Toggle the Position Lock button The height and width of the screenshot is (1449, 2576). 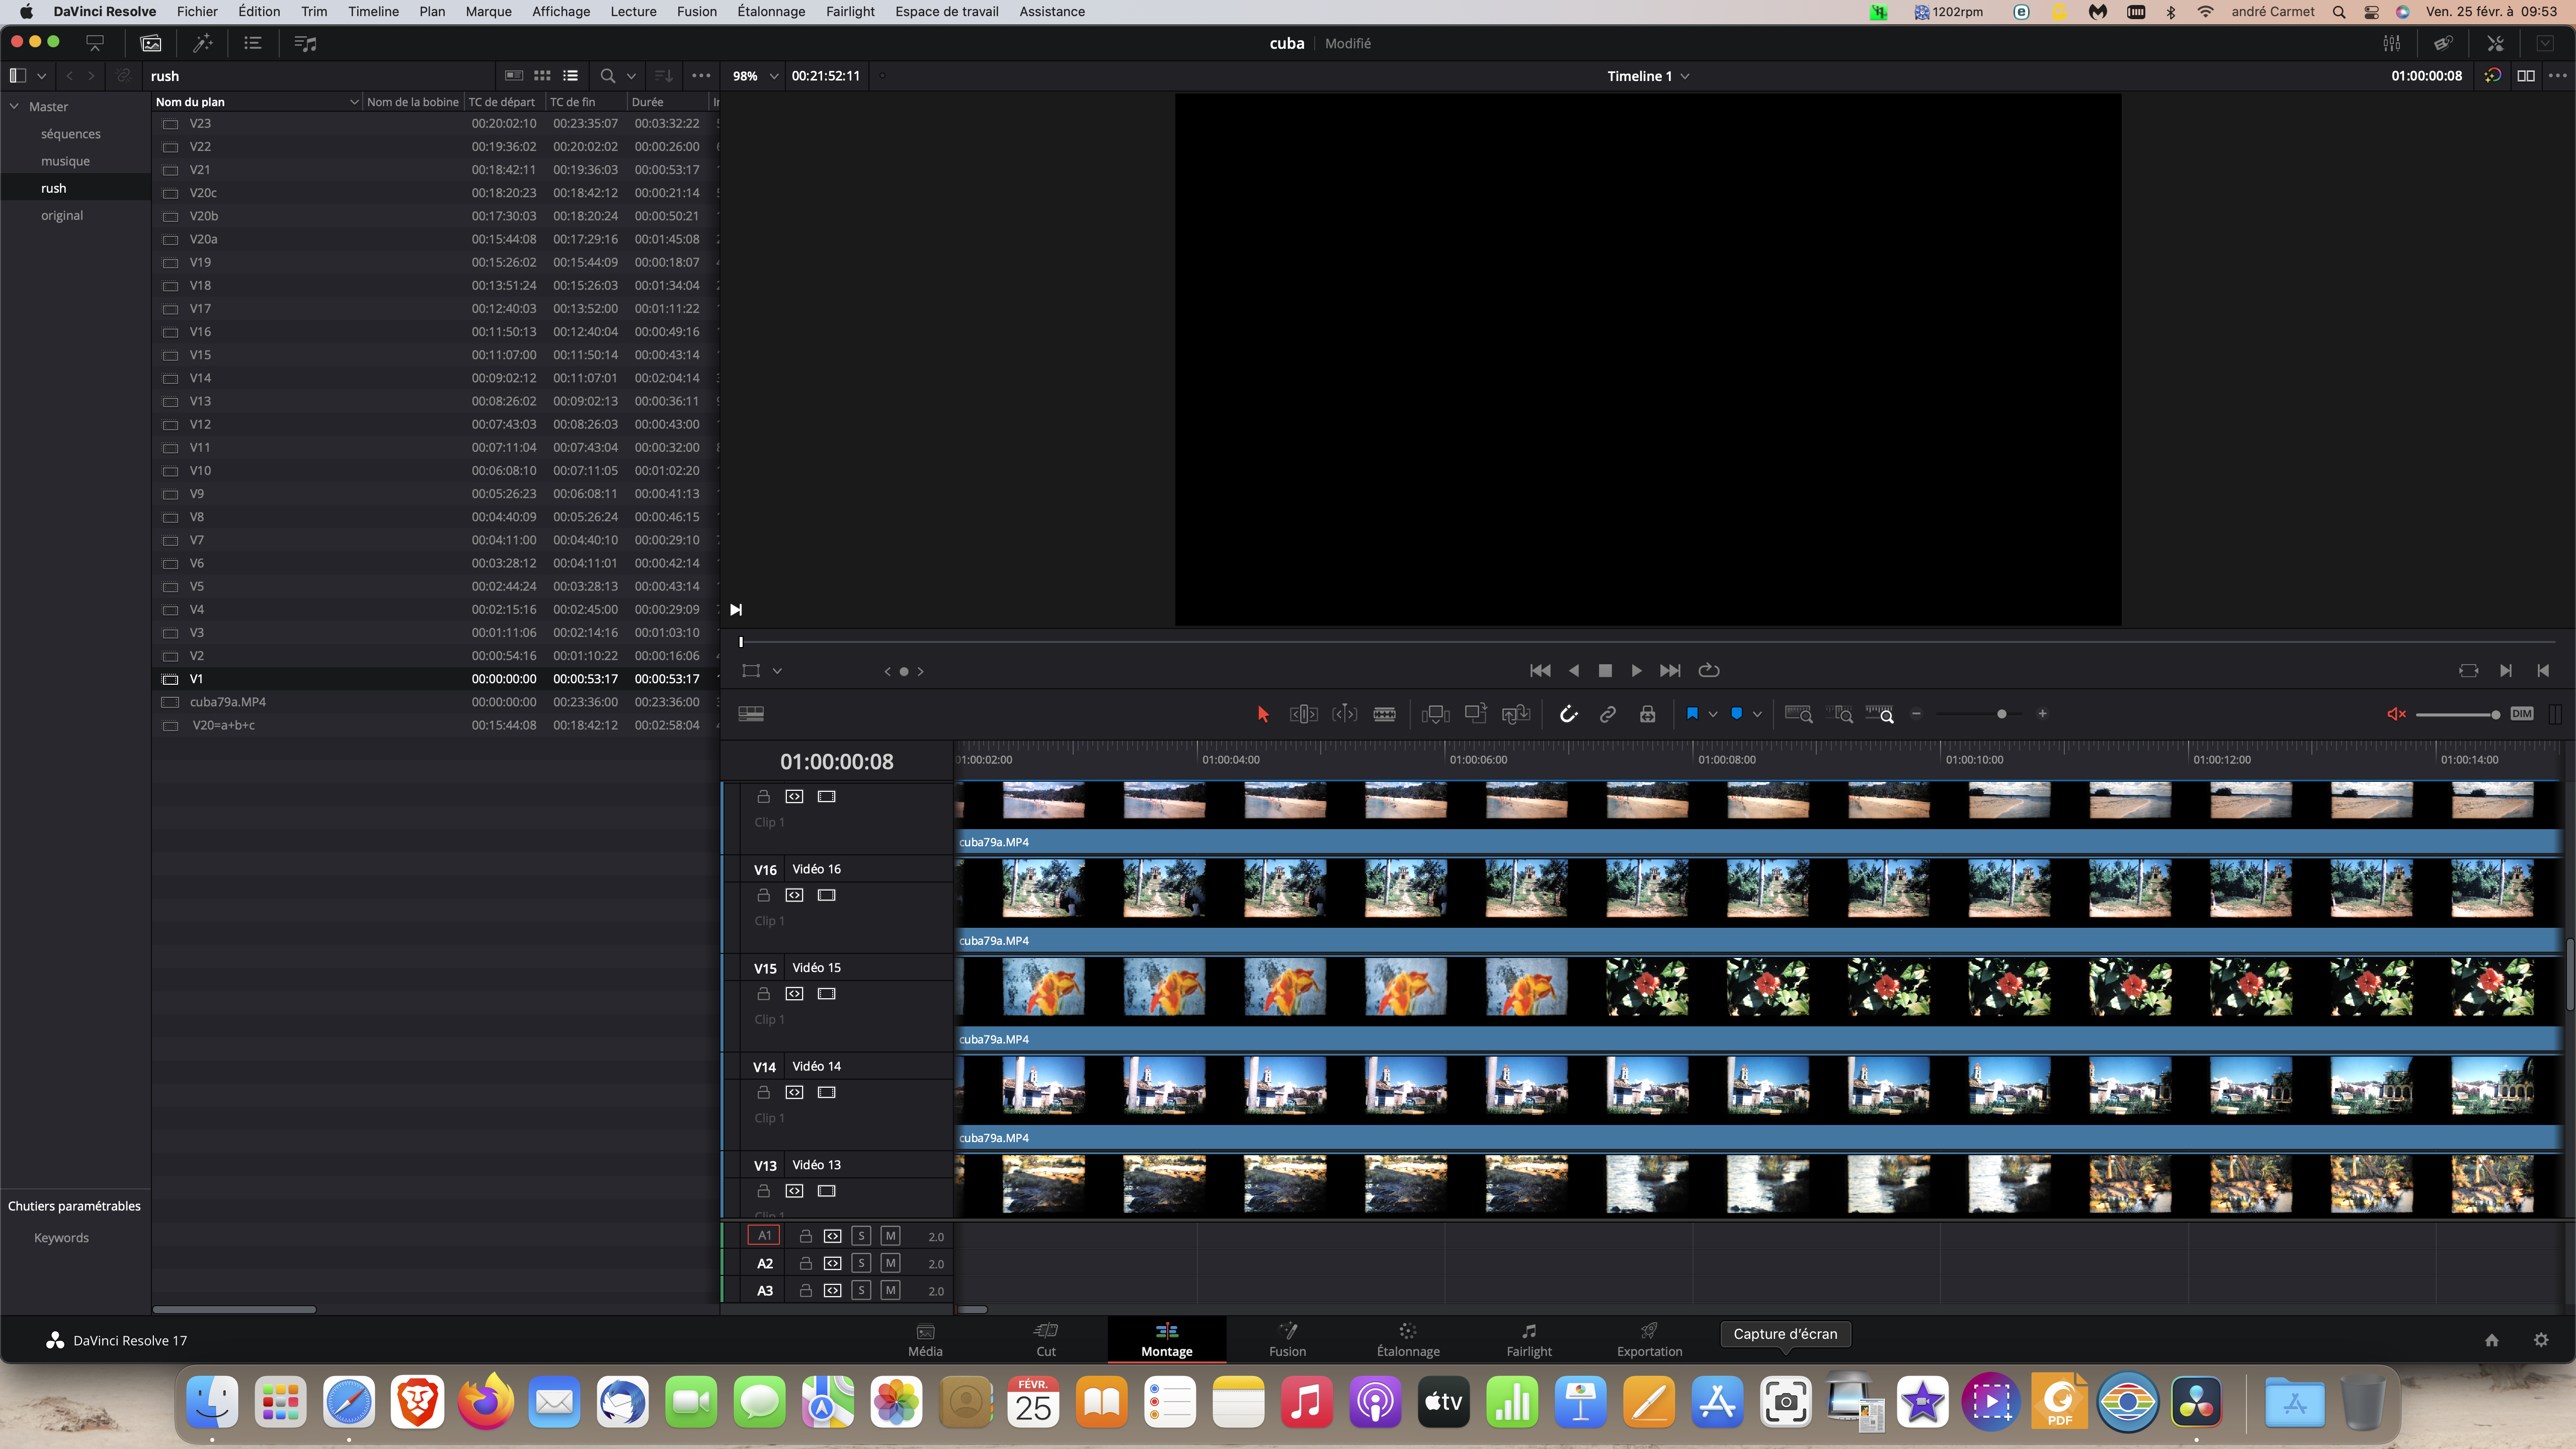coord(1647,714)
